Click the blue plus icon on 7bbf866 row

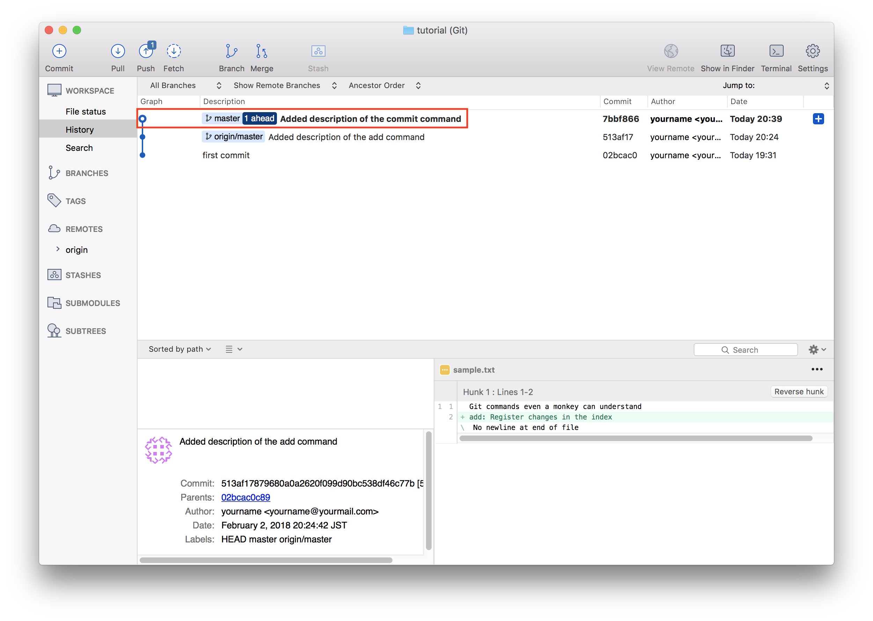pyautogui.click(x=818, y=119)
